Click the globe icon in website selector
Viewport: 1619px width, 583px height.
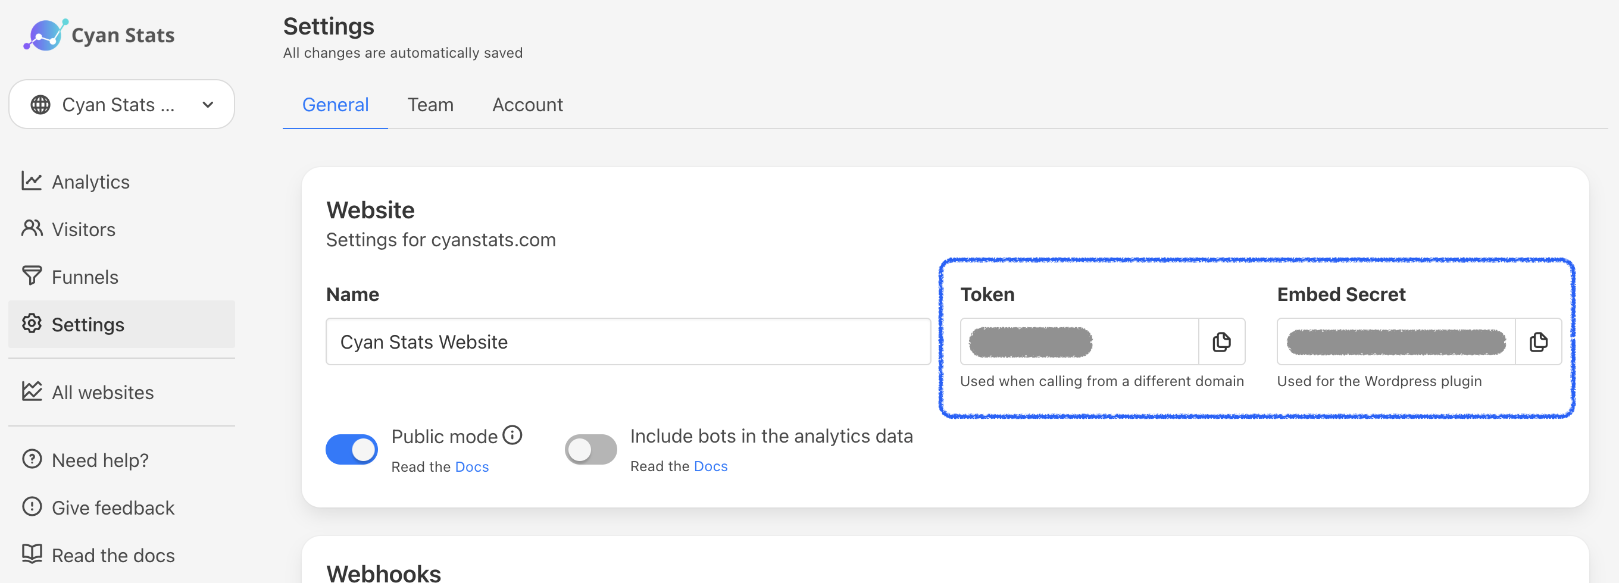[x=42, y=104]
